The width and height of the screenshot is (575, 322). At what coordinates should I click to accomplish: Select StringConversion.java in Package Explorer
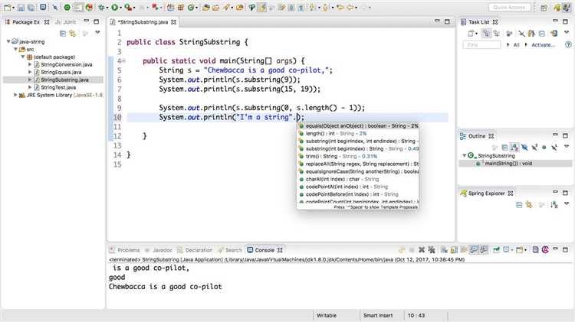(x=66, y=64)
